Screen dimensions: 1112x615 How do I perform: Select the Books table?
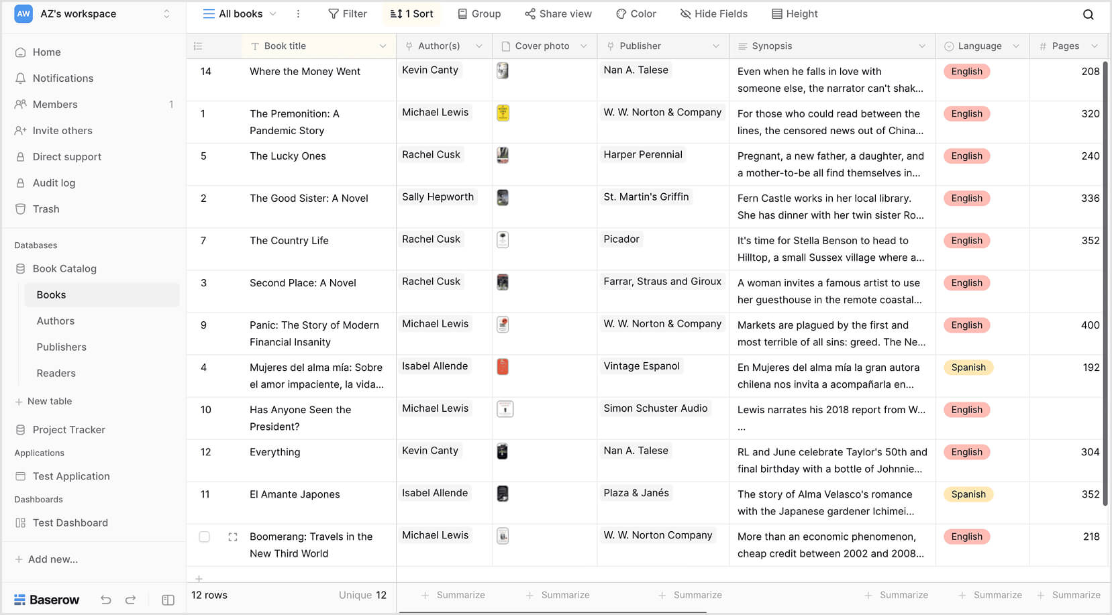(102, 295)
